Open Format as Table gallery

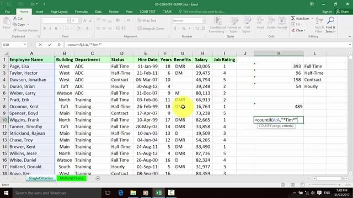[234, 25]
